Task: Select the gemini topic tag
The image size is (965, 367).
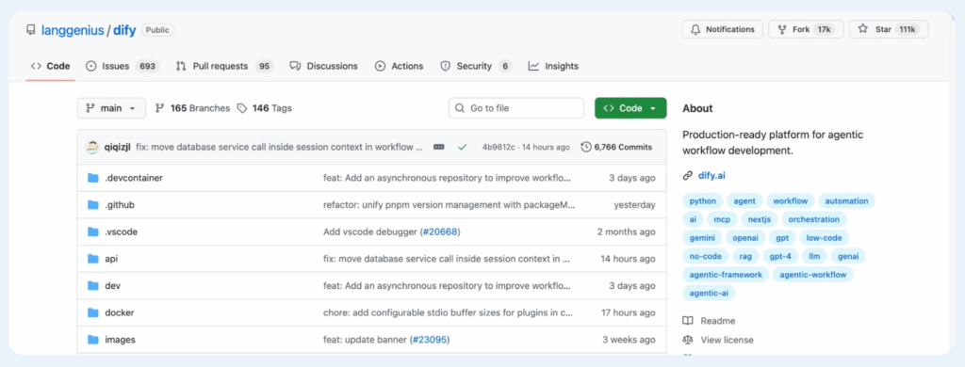Action: 702,237
